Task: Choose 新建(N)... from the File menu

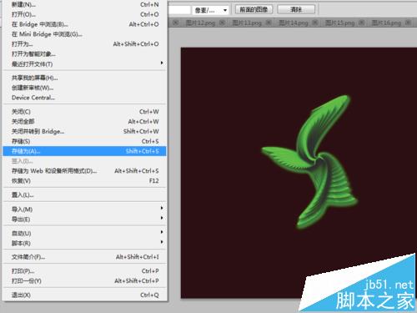Action: (84, 4)
